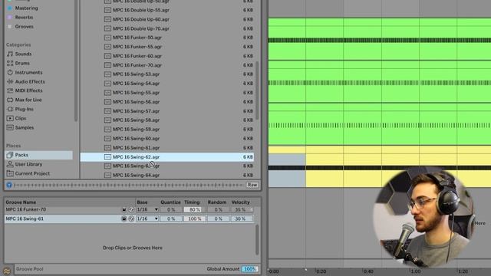Select MPC 16 Swing-61 groove name
491x276 pixels.
point(25,219)
